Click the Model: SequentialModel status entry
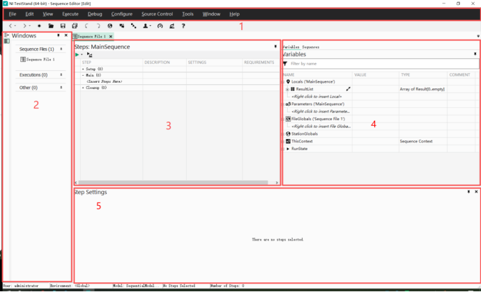This screenshot has height=292, width=481. pyautogui.click(x=136, y=286)
